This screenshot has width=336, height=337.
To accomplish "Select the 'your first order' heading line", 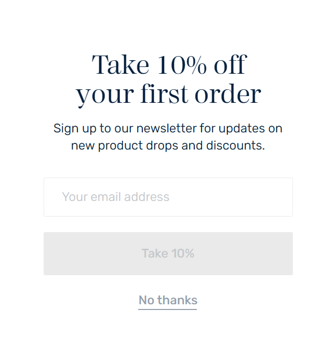I will pyautogui.click(x=168, y=95).
